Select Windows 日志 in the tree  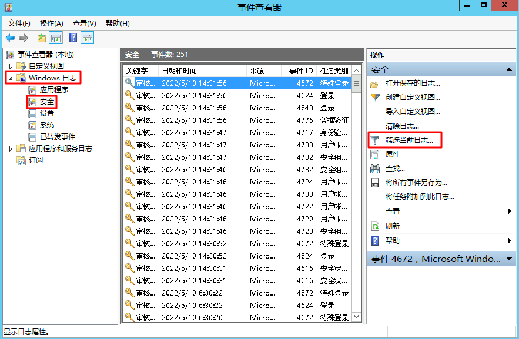[x=53, y=78]
